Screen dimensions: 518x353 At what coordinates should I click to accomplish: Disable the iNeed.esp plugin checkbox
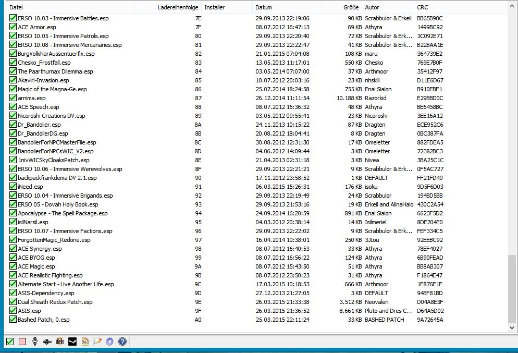(x=13, y=187)
